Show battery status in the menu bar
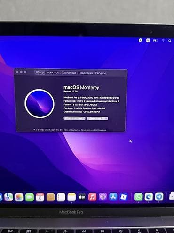The height and width of the screenshot is (233, 174). (156, 40)
